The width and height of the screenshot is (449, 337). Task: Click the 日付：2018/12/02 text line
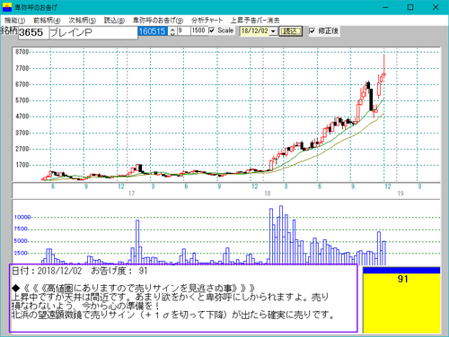coord(80,271)
